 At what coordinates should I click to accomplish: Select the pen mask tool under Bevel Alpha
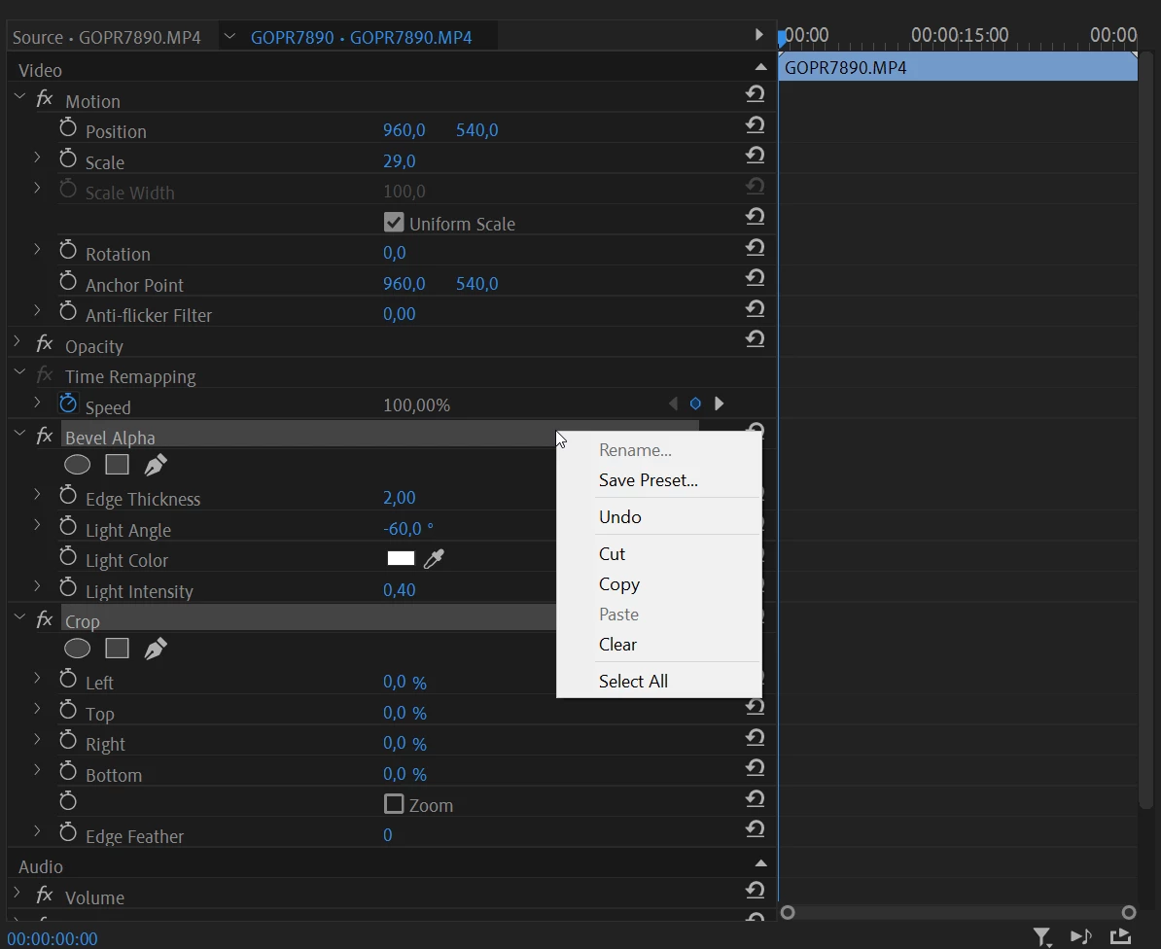(x=156, y=465)
